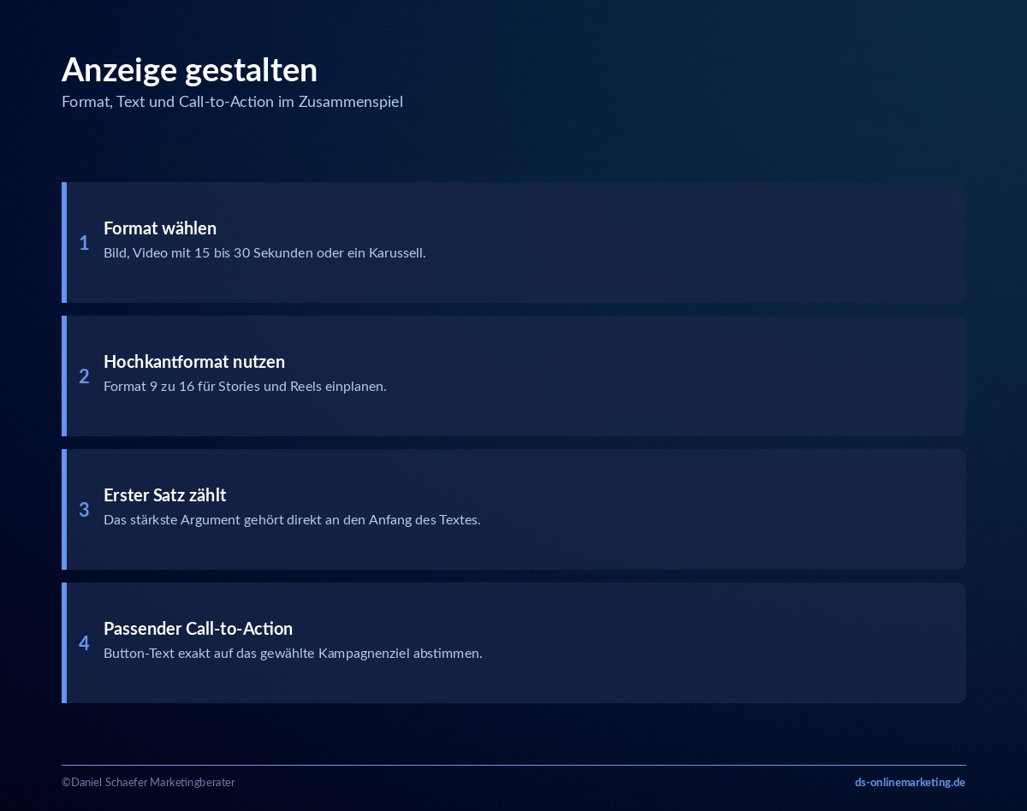Image resolution: width=1027 pixels, height=811 pixels.
Task: Select the 'Erster Satz zählt' title
Action: (165, 495)
